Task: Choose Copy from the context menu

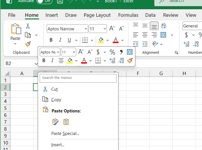Action: click(78, 100)
